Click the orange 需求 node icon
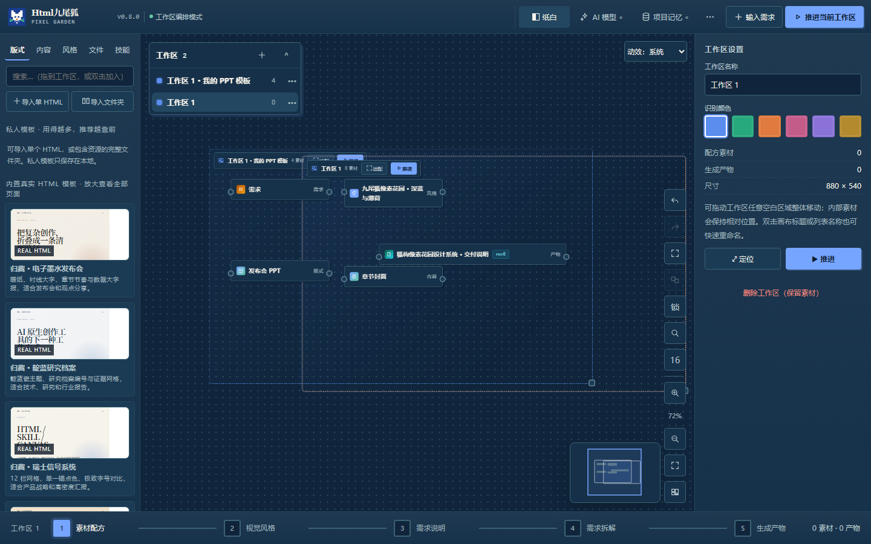Screen dimensions: 871x544 coord(241,189)
